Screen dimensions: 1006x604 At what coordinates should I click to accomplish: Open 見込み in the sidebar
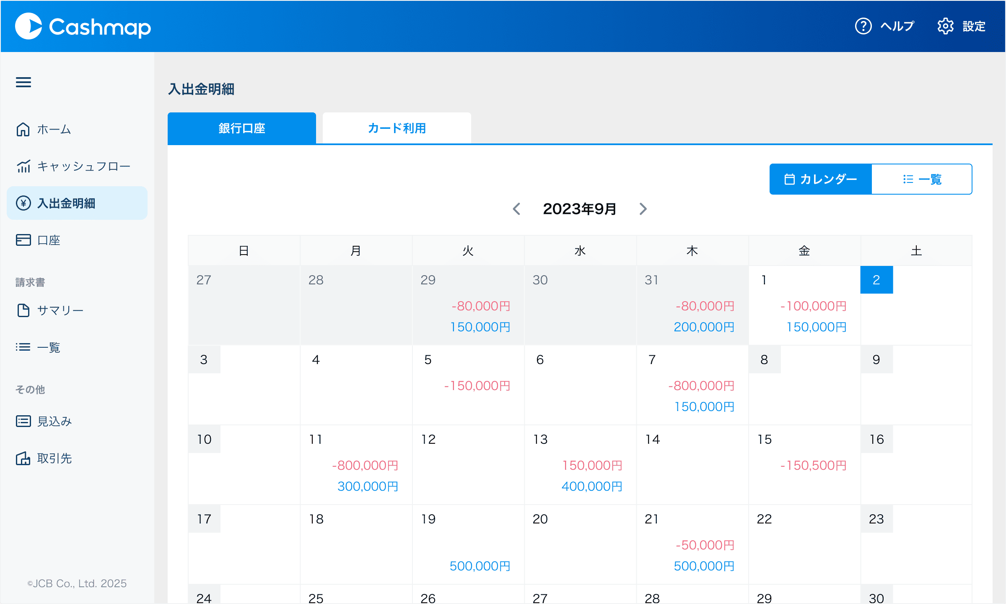point(54,421)
